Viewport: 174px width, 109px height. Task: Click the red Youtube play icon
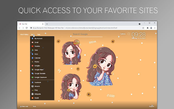32,46
